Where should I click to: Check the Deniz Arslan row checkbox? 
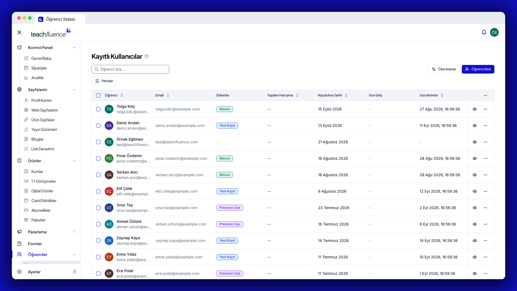pyautogui.click(x=98, y=126)
